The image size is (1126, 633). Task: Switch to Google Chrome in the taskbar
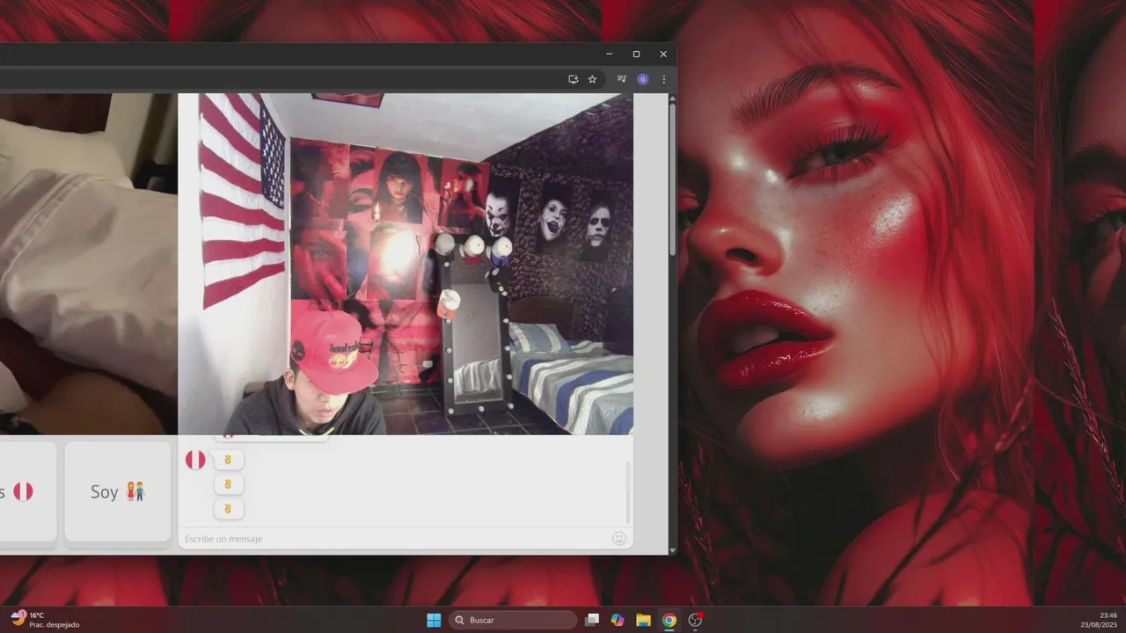point(669,620)
